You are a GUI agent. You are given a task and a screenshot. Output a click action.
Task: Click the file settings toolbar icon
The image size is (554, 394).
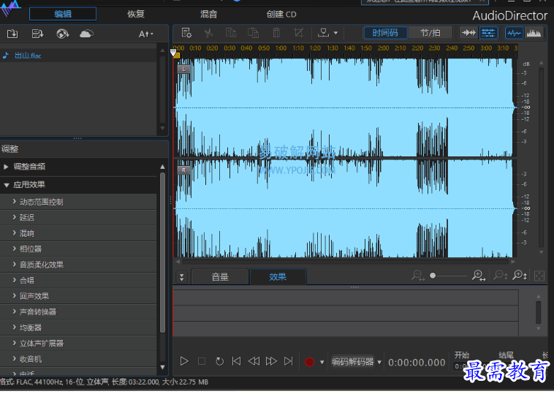pos(186,33)
